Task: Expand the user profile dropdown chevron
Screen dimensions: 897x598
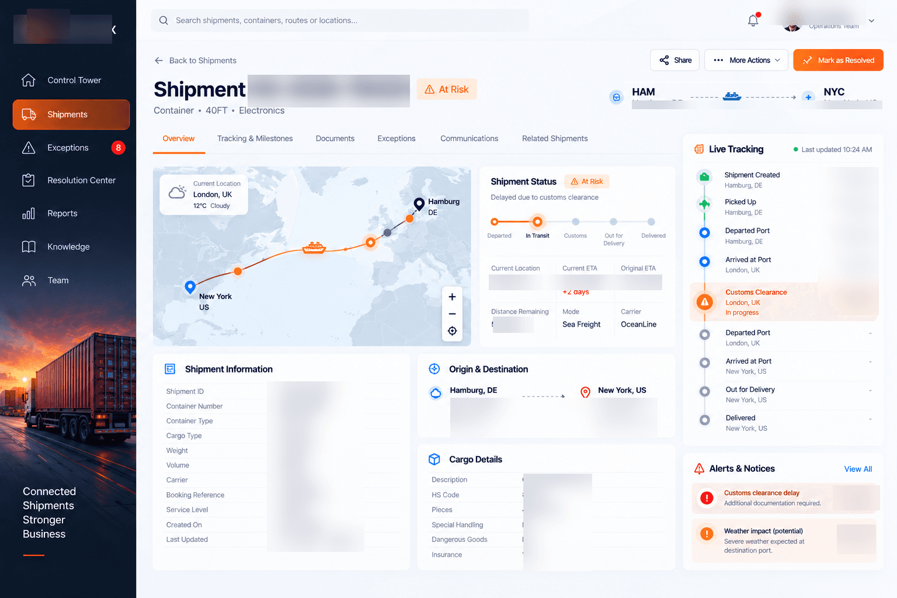Action: [x=871, y=20]
